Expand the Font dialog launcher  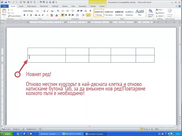click(x=59, y=19)
